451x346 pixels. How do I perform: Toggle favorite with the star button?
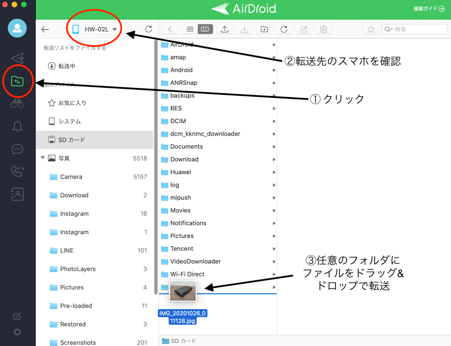pyautogui.click(x=371, y=29)
